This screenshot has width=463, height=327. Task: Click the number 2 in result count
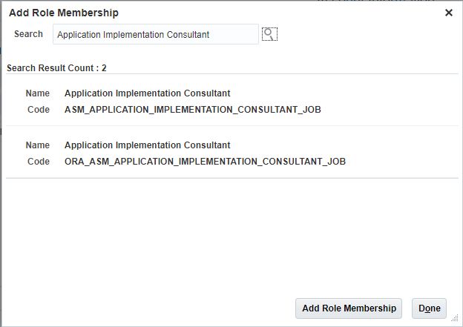tap(104, 68)
